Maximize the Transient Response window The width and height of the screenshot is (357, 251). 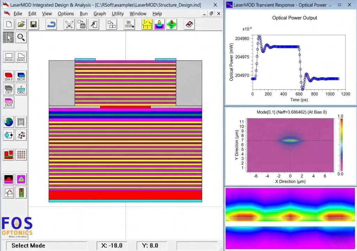tap(340, 5)
